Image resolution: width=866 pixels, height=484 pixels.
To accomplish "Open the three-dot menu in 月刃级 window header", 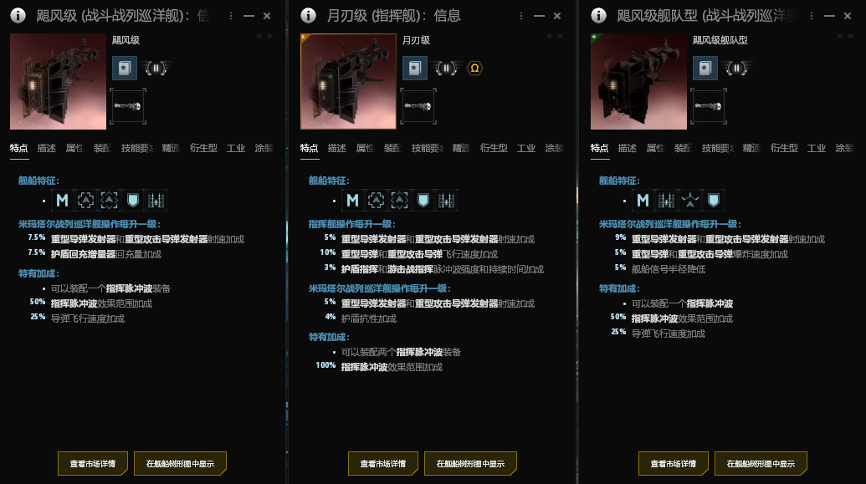I will pos(520,16).
